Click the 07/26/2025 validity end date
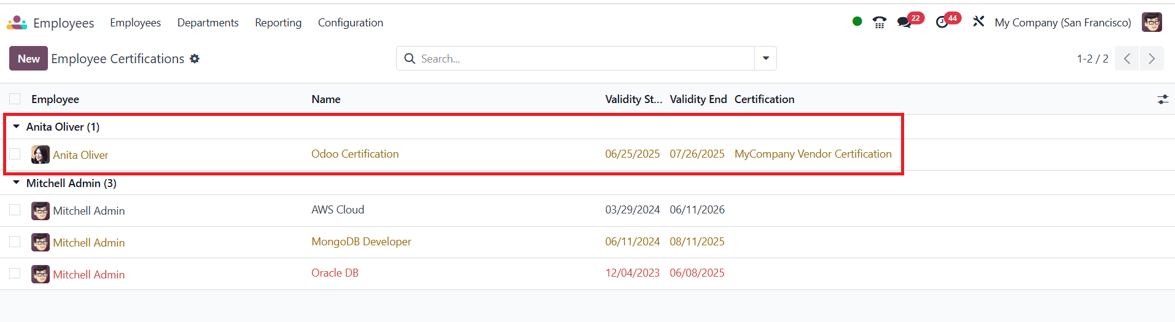1175x322 pixels. pyautogui.click(x=697, y=154)
